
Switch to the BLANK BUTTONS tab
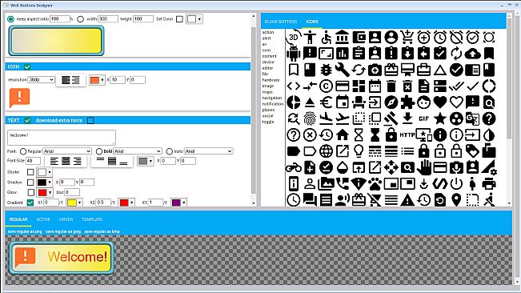281,22
